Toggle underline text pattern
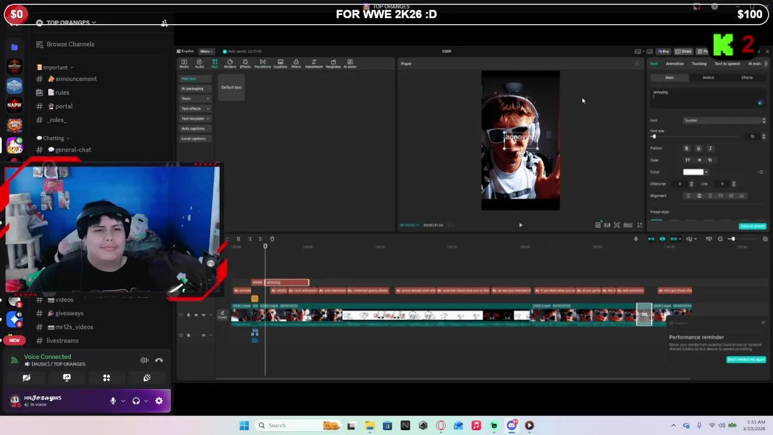 [x=699, y=148]
